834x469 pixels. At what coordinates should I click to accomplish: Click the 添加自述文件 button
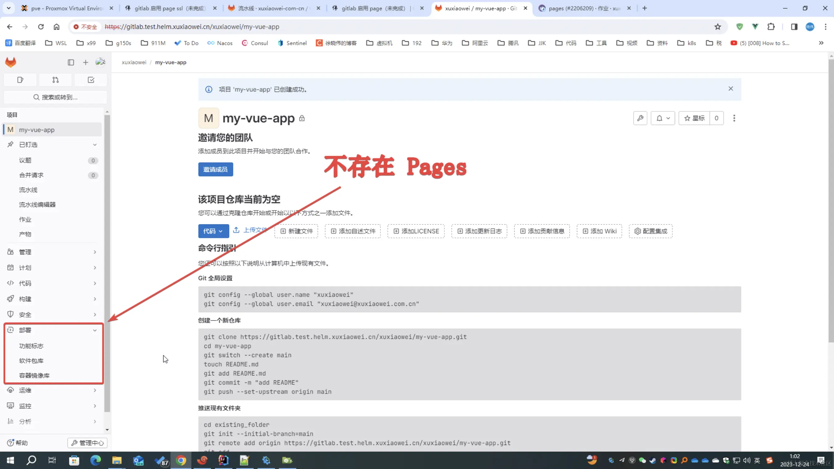353,231
